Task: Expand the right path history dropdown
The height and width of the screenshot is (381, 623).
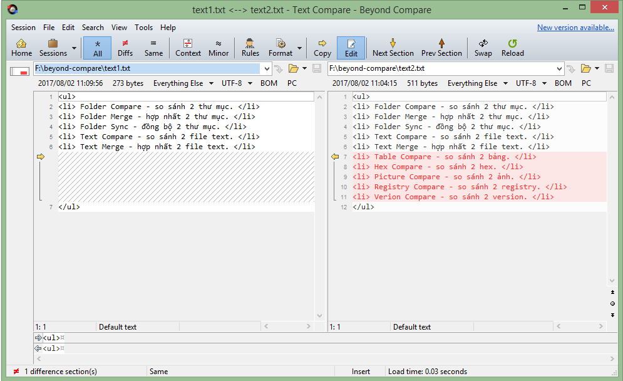Action: coord(559,68)
